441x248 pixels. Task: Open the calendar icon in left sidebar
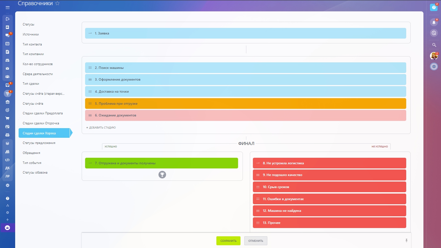pos(8,44)
